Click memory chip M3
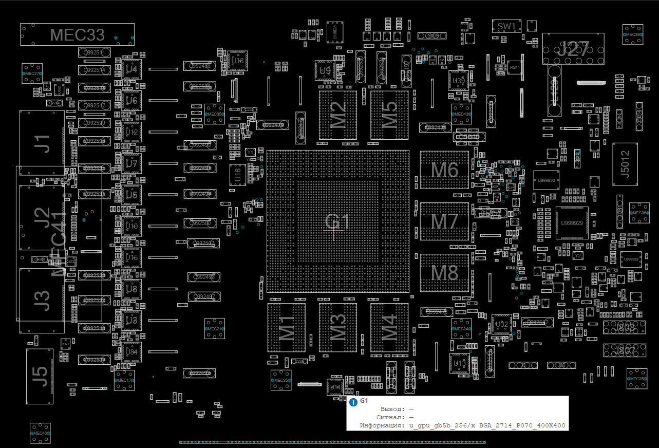 337,327
